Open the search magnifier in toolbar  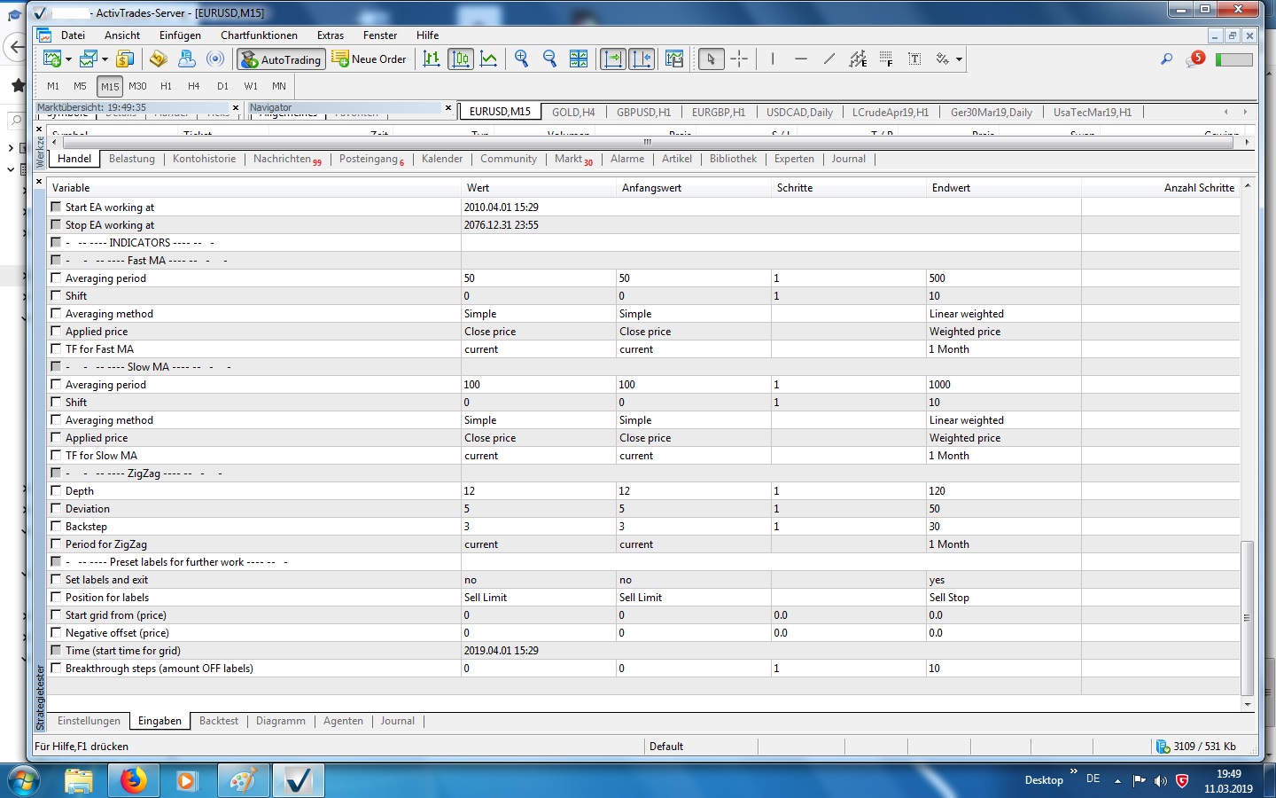[x=1166, y=59]
